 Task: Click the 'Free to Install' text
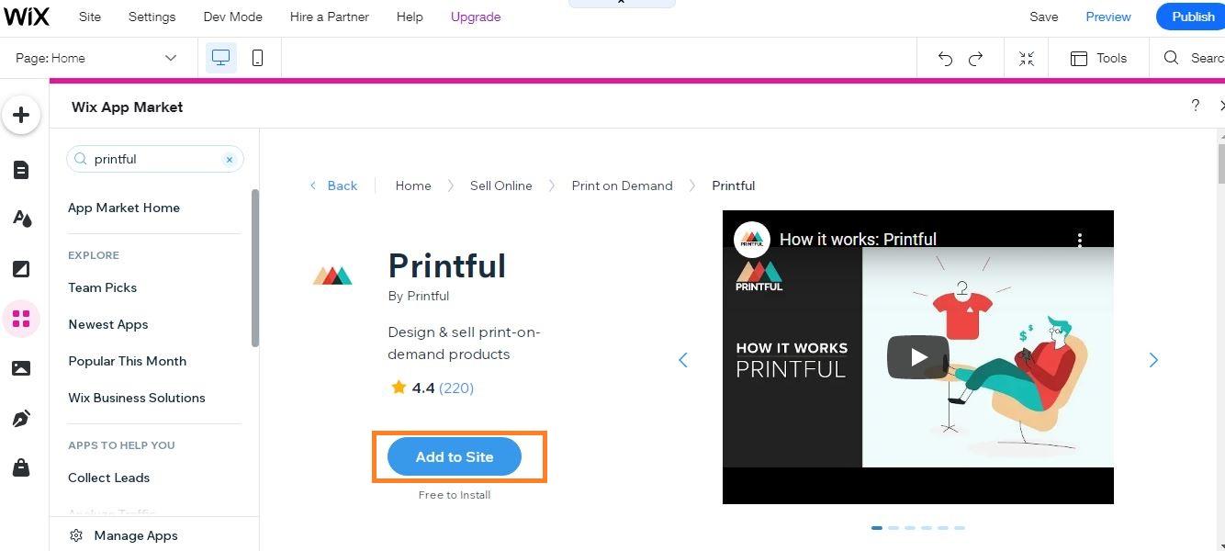(x=455, y=495)
